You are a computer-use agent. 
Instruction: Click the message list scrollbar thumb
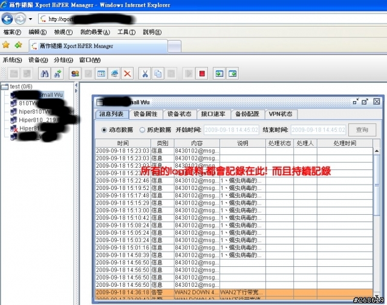click(x=377, y=185)
